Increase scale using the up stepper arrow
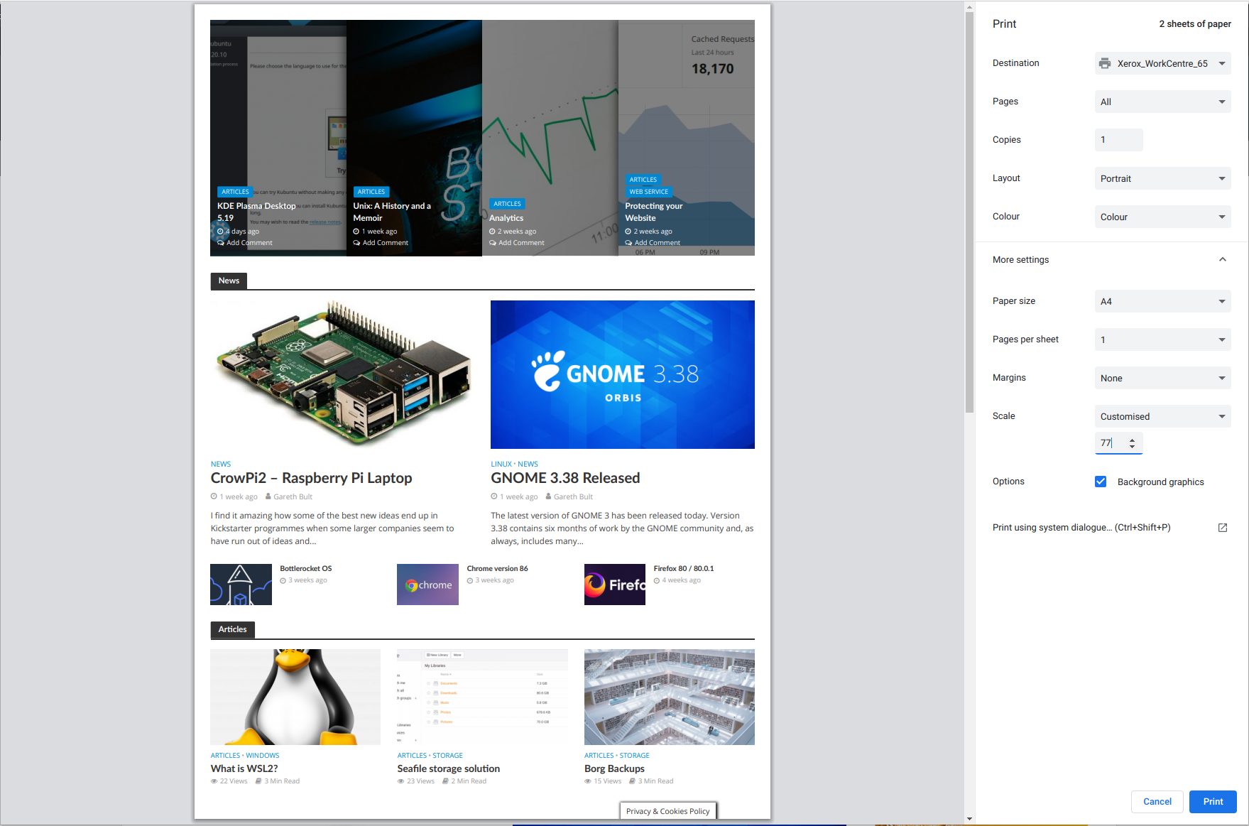The image size is (1249, 826). tap(1132, 440)
